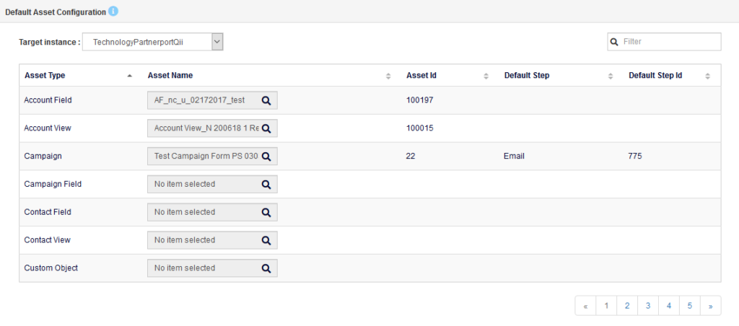739x326 pixels.
Task: Click the info icon beside Default Asset Configuration
Action: click(x=113, y=12)
